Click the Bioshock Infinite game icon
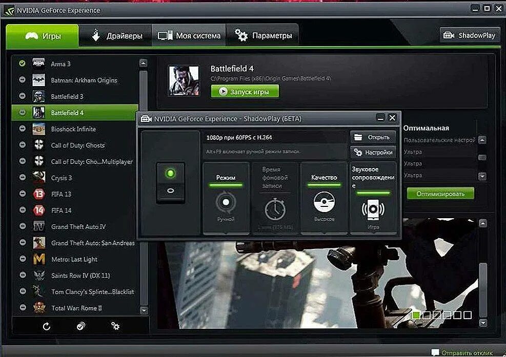This screenshot has width=506, height=357. [39, 129]
